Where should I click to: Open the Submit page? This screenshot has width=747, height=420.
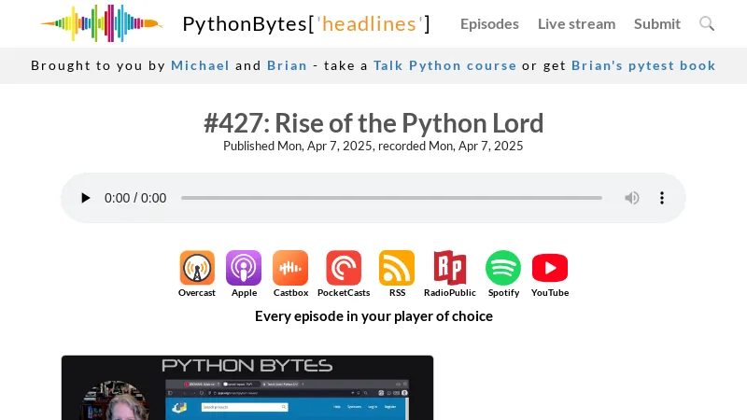click(657, 23)
